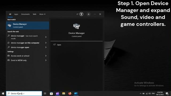This screenshot has height=96, width=171.
Task: Open Firefox from the taskbar
Action: (70, 94)
